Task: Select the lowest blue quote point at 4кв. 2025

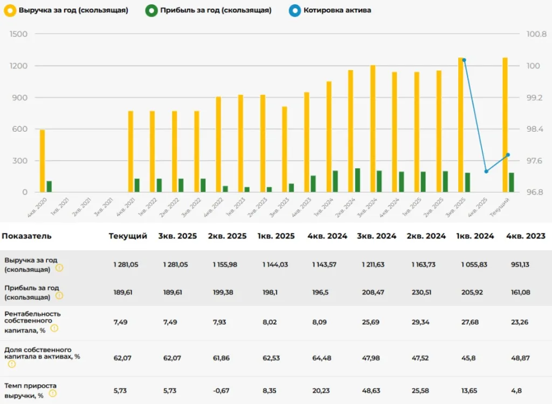Action: coord(486,172)
